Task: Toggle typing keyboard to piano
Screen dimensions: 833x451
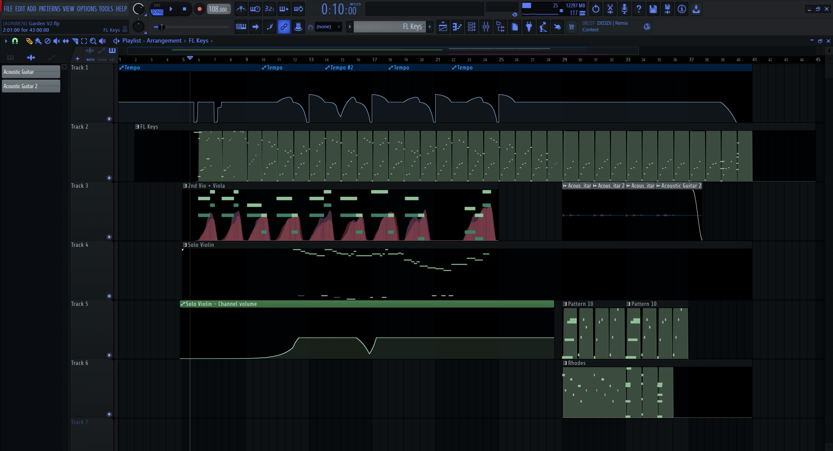Action: (241, 27)
